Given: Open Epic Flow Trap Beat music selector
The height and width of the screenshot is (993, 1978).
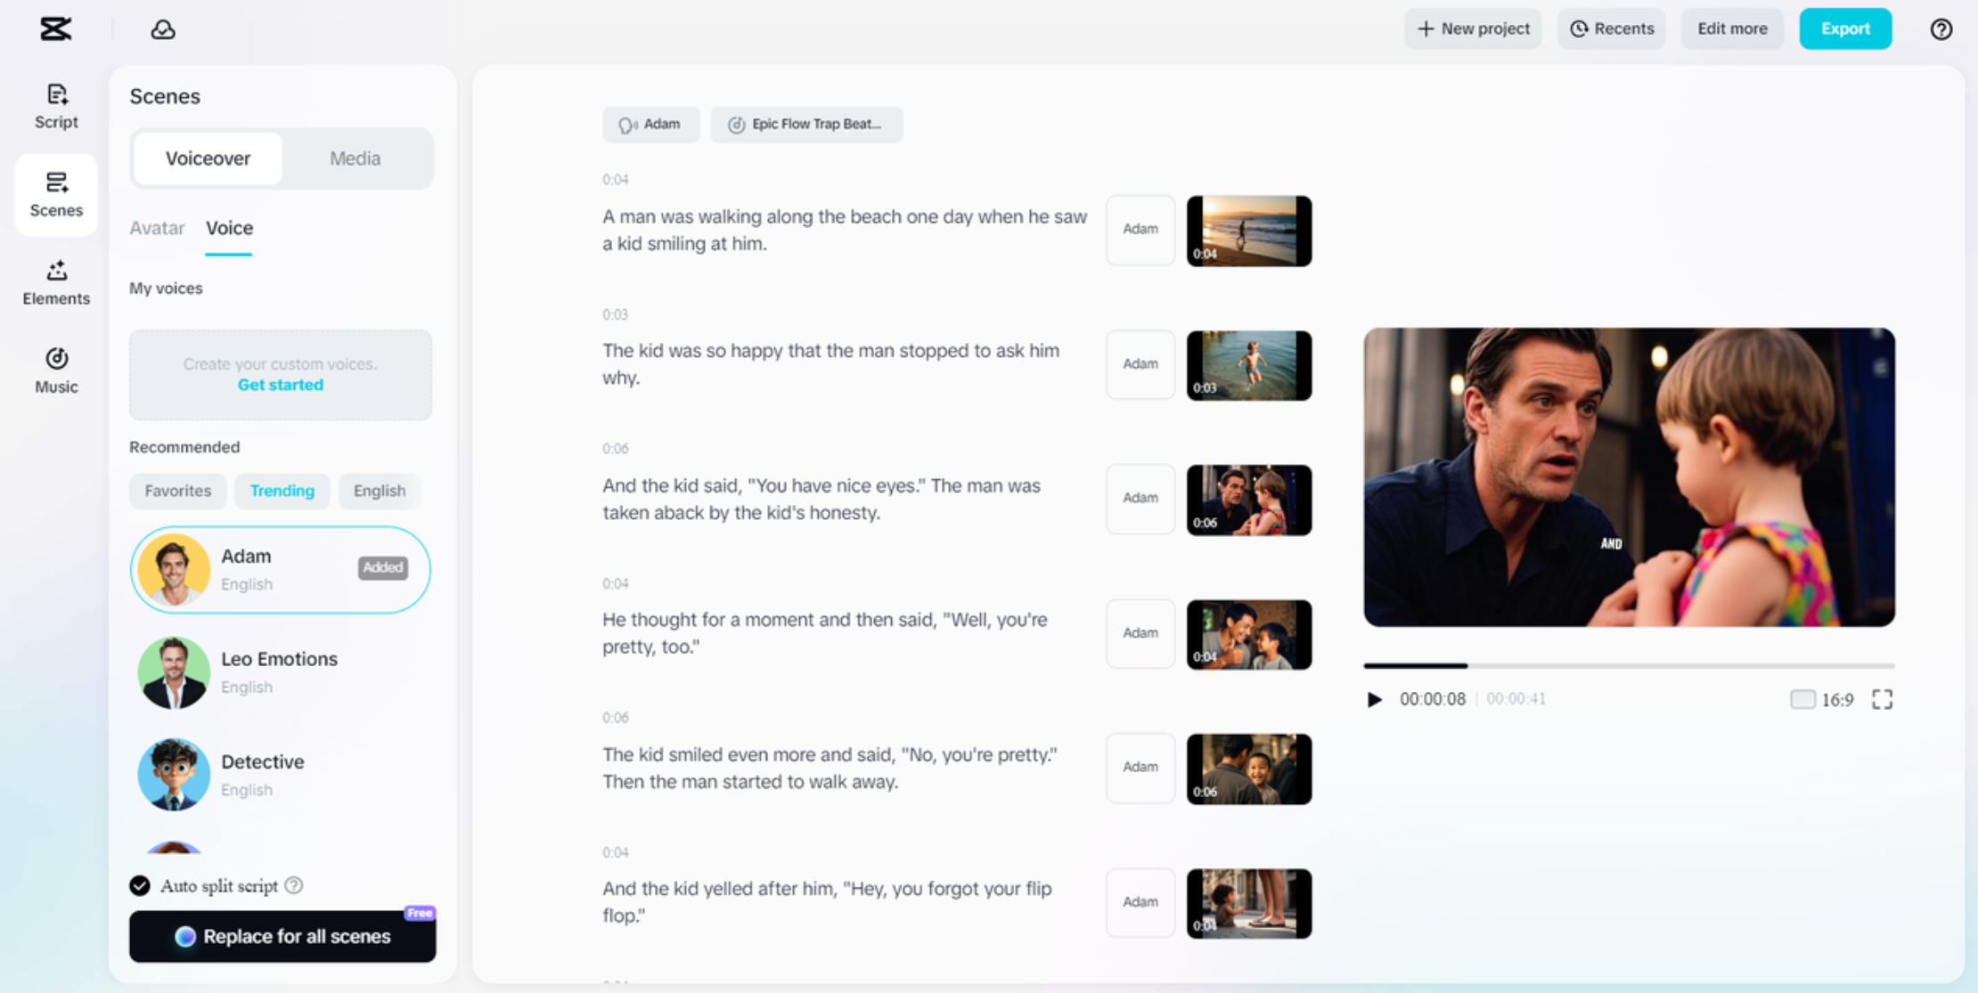Looking at the screenshot, I should pos(805,124).
